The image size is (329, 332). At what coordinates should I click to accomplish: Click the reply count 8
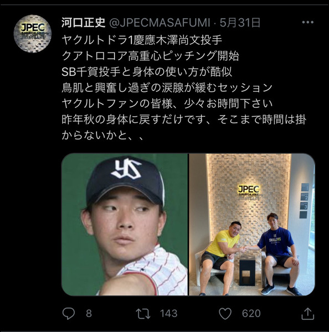[89, 314]
